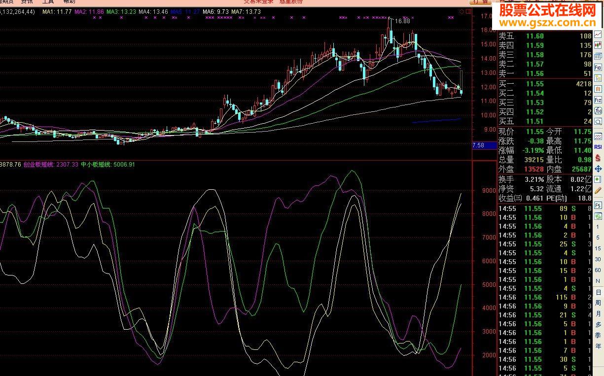Select the N custom period
604x376 pixels.
598,280
